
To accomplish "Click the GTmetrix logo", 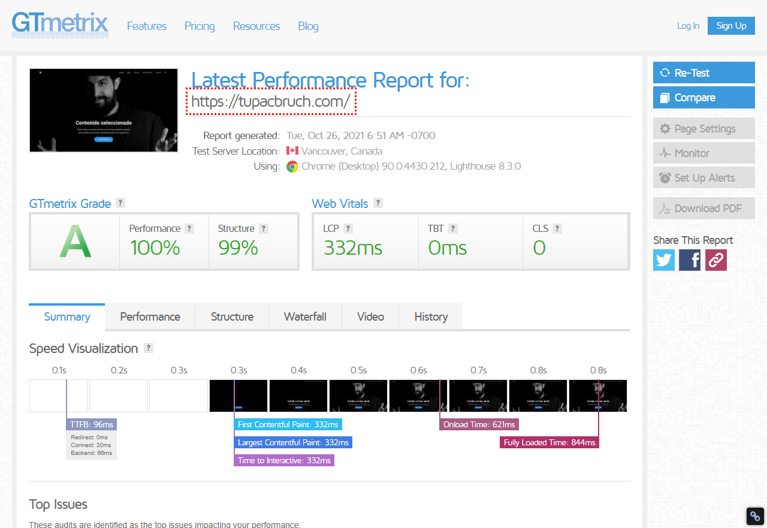I will (x=60, y=25).
